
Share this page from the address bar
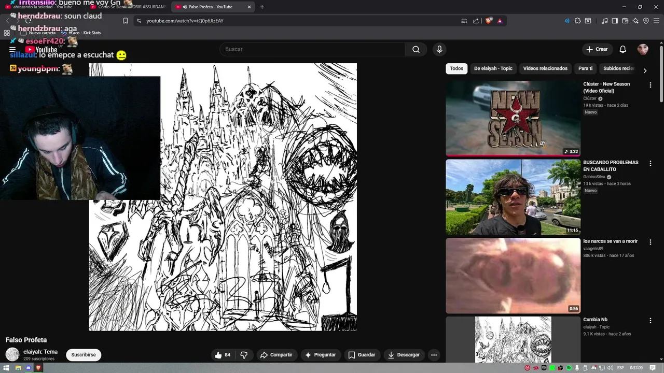click(x=476, y=21)
